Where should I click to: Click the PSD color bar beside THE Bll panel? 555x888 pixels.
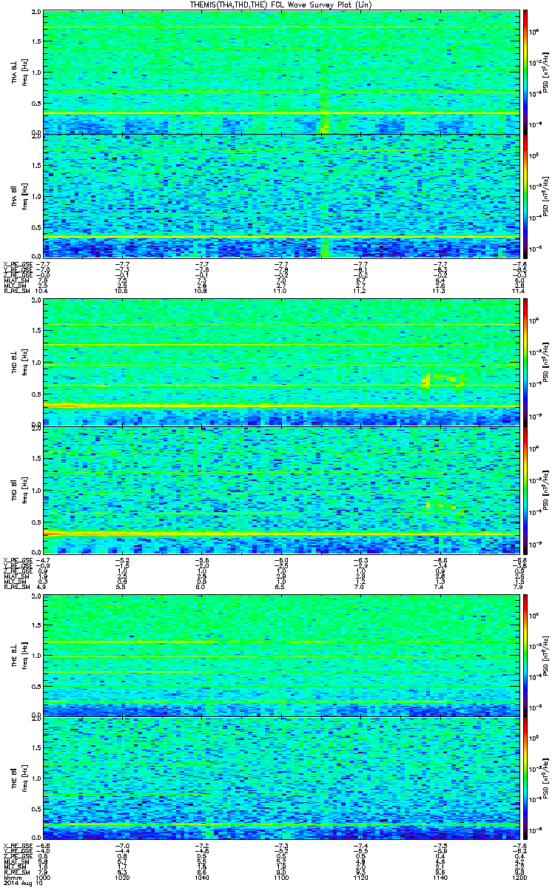point(526,779)
